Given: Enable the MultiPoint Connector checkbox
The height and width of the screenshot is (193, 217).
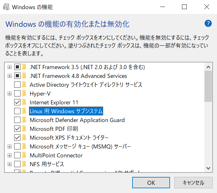Looking at the screenshot, I should pyautogui.click(x=17, y=155).
